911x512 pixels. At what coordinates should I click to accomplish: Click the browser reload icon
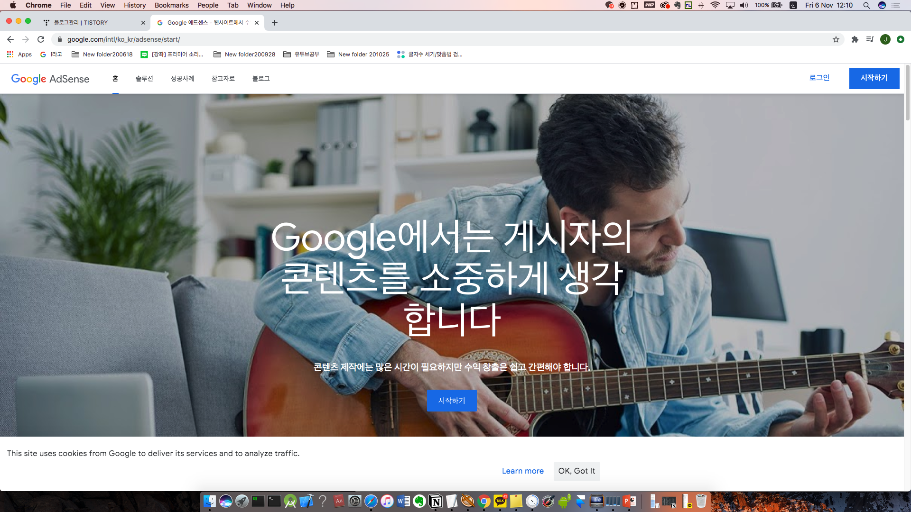click(41, 39)
